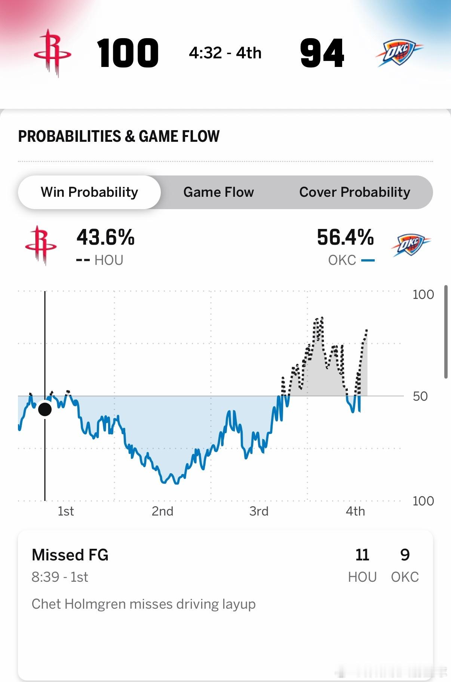Screen dimensions: 451x682
Task: Click the 1st quarter label below the chart
Action: (x=66, y=511)
